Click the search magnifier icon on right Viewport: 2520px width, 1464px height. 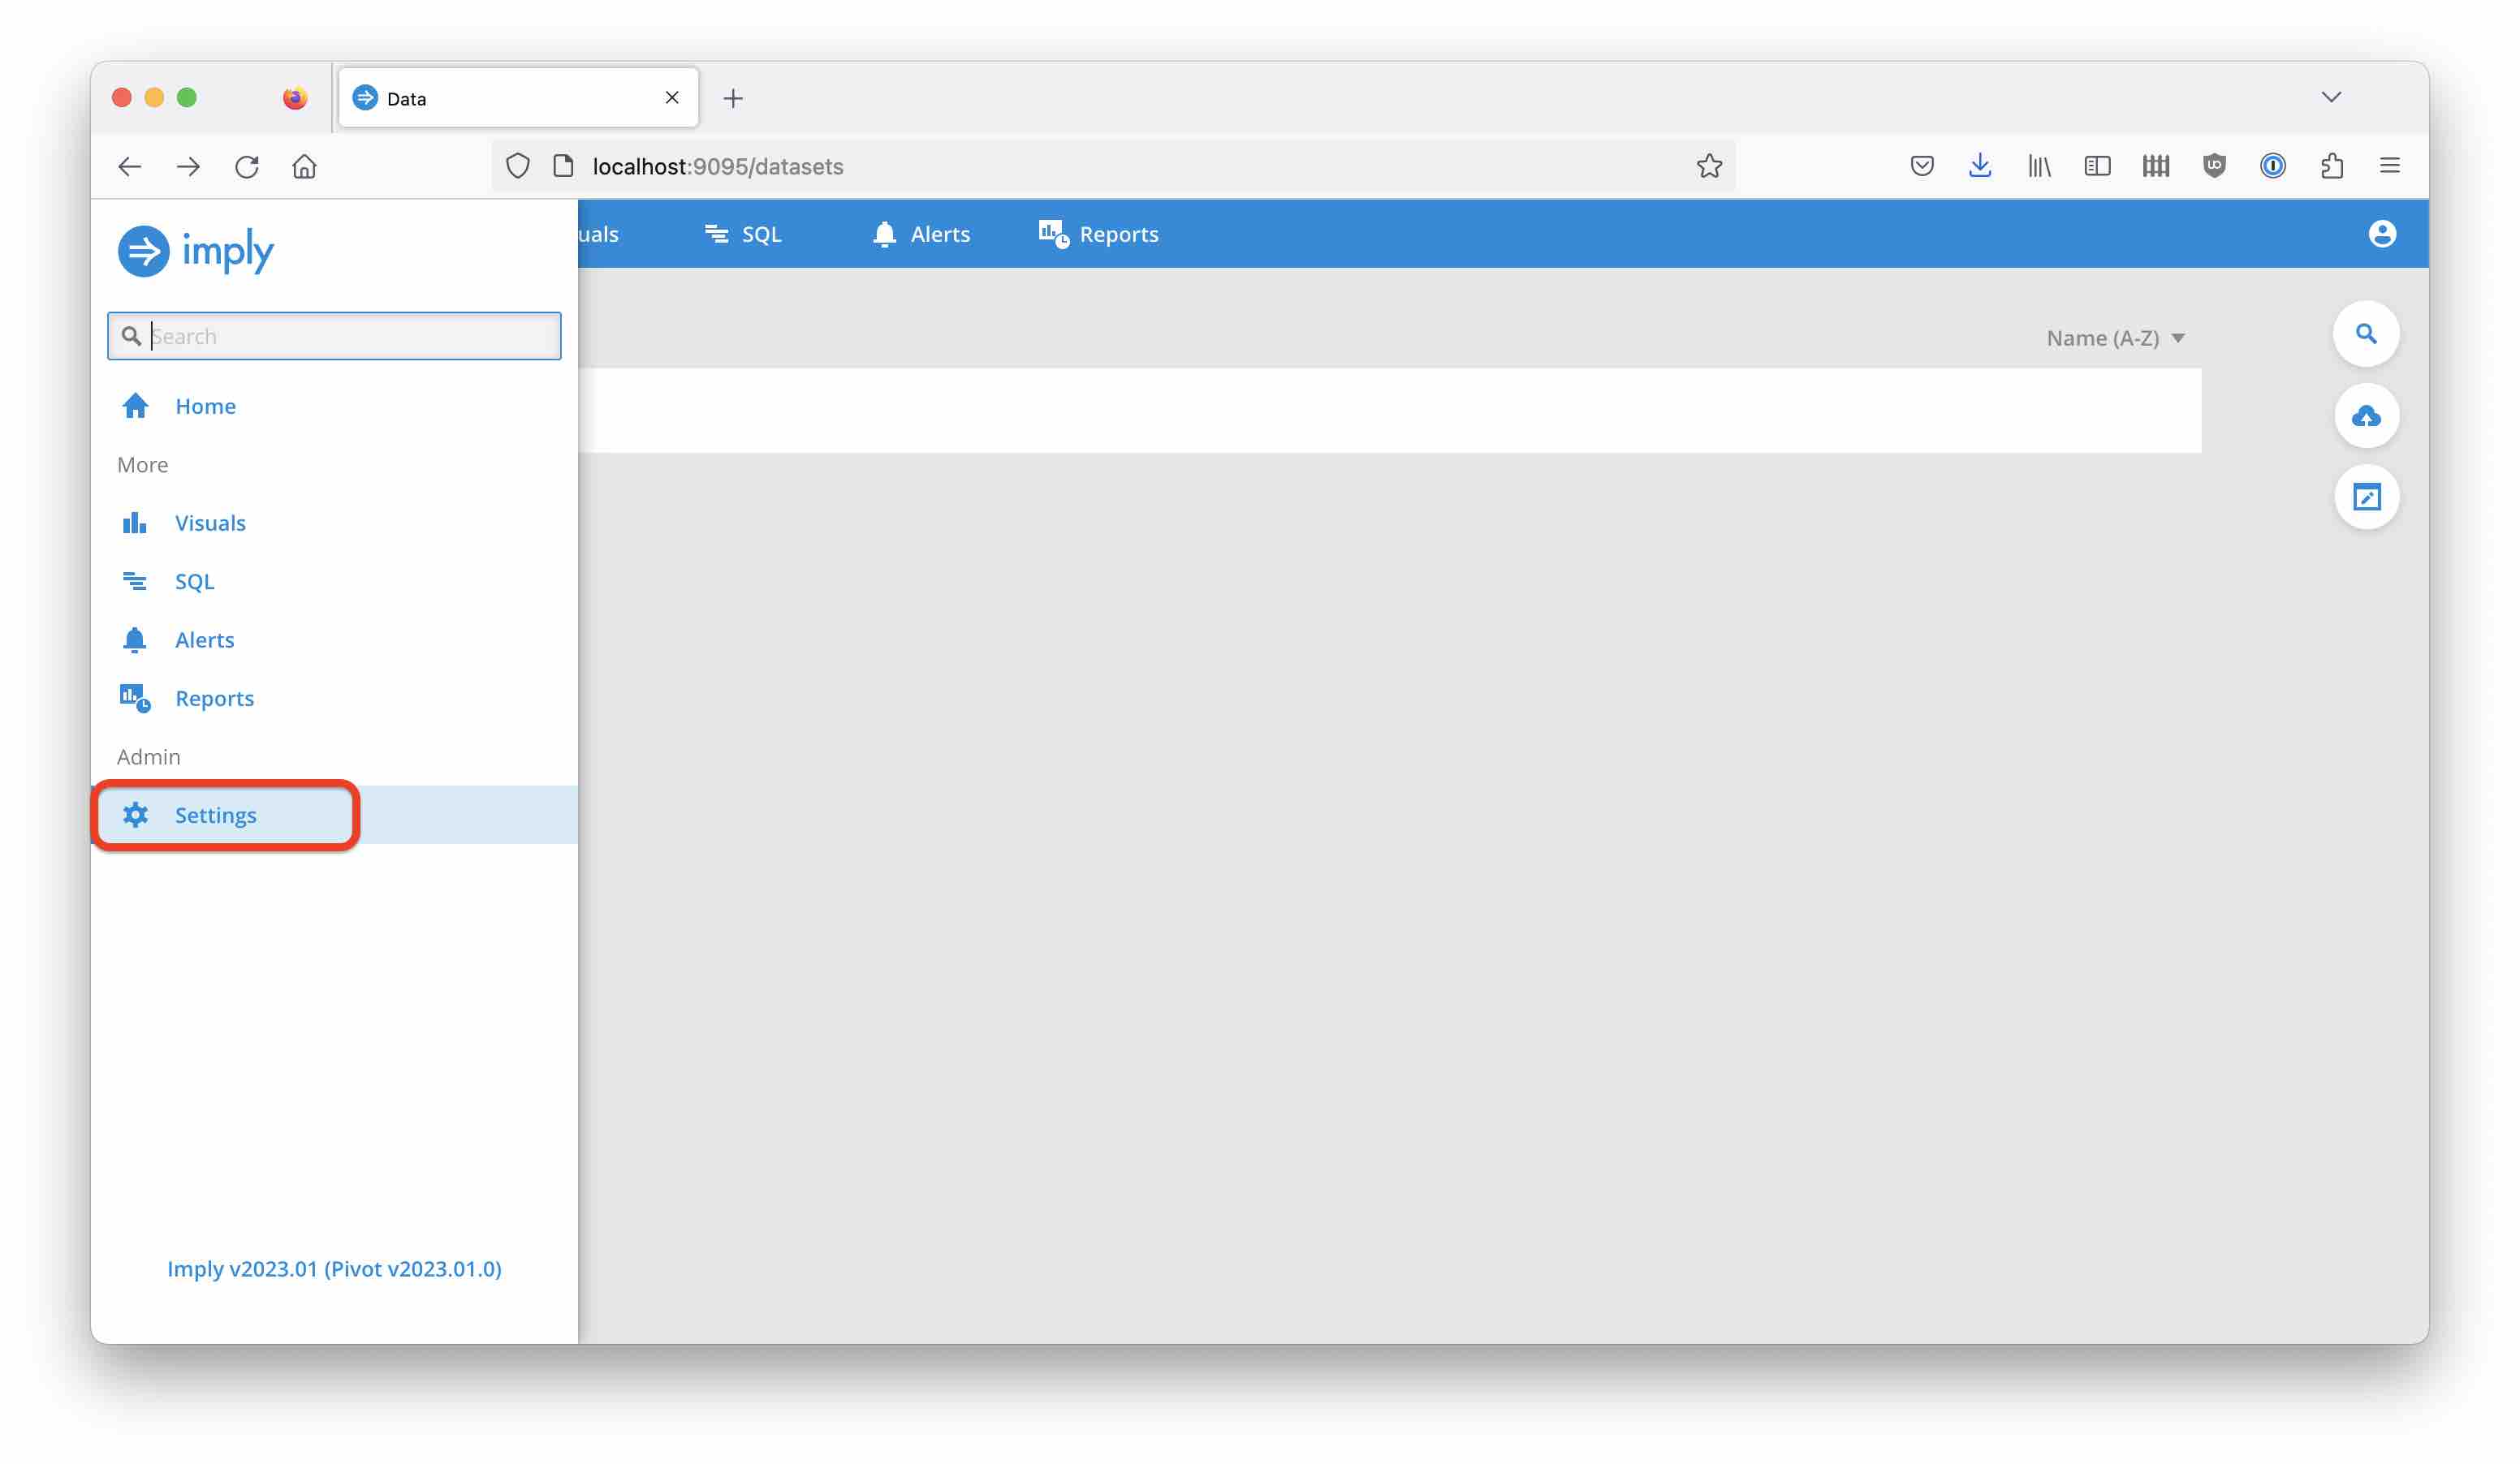point(2367,333)
